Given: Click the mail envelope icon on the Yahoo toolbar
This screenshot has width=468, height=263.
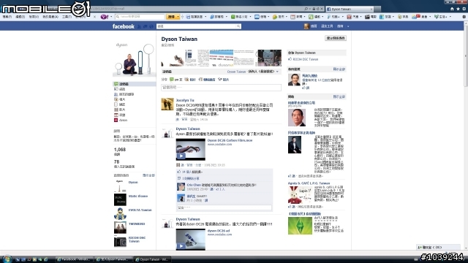Looking at the screenshot, I should tap(257, 17).
